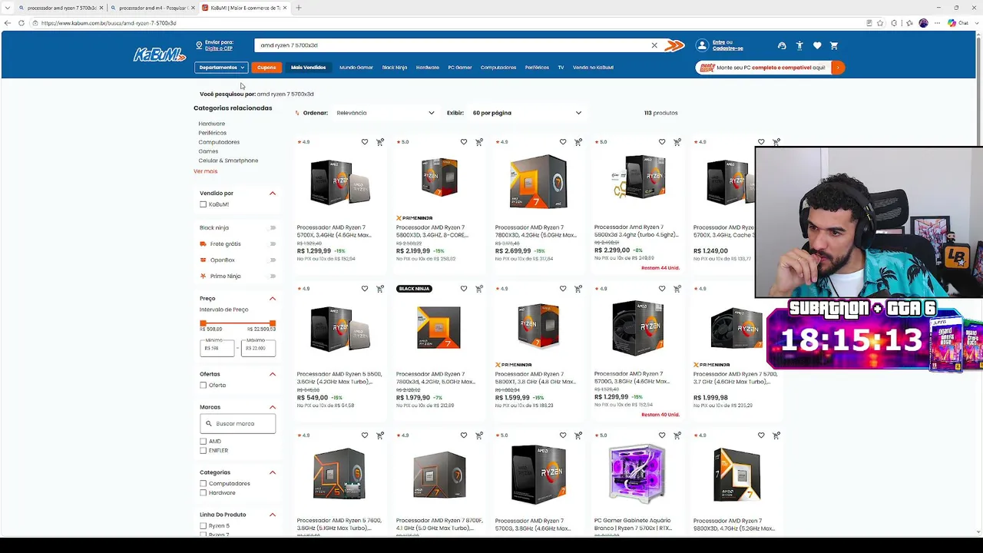Add Ryzen 7 5700G R$ 1.299,99 to cart
Screen dimensions: 983x553
point(677,289)
